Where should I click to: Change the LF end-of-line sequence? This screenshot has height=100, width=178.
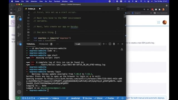tap(67, 98)
